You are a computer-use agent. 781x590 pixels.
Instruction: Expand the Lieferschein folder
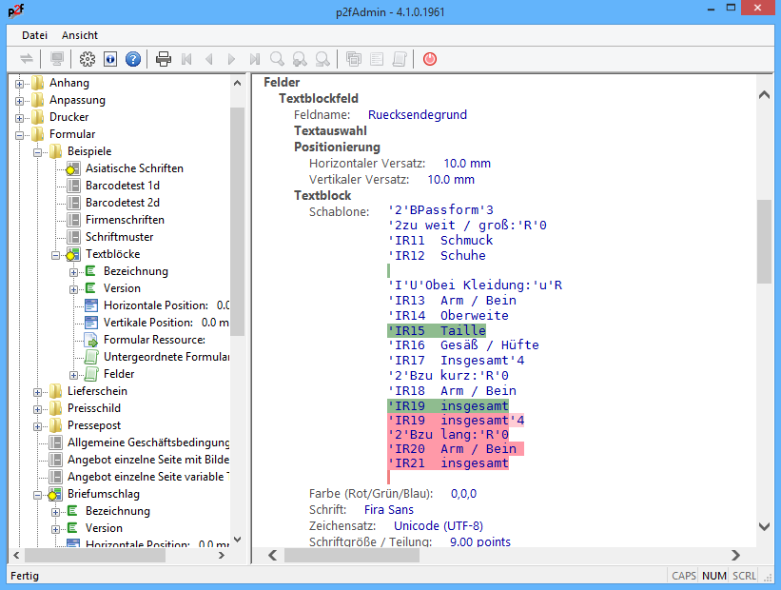click(38, 391)
